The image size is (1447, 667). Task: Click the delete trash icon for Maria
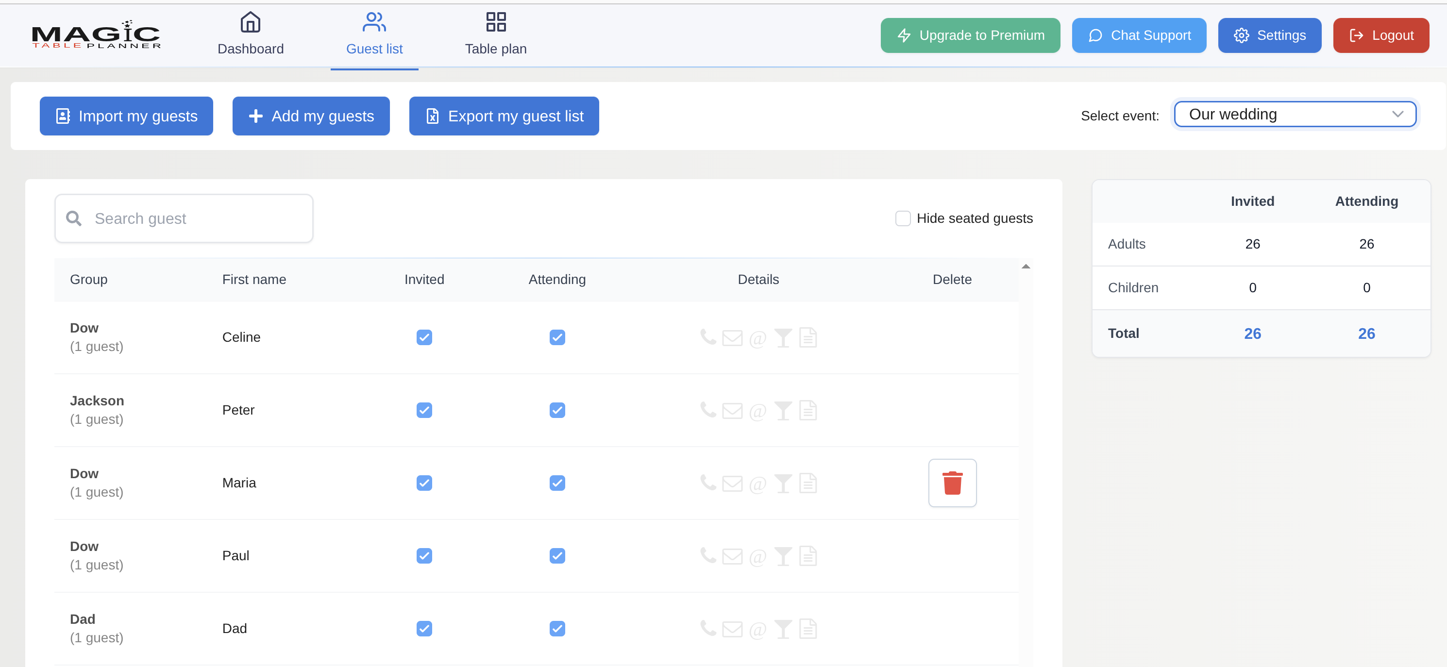(x=952, y=482)
